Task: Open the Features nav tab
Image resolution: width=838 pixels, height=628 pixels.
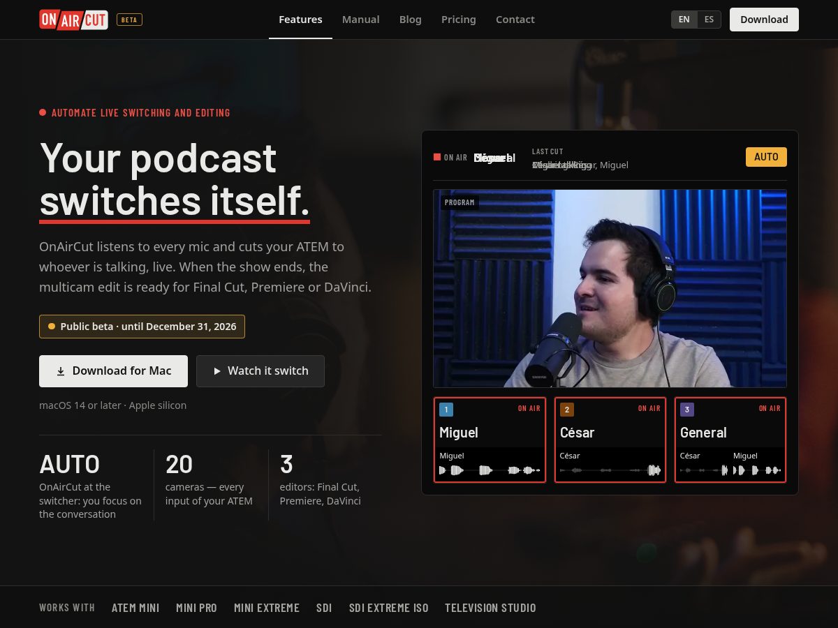Action: click(x=300, y=20)
